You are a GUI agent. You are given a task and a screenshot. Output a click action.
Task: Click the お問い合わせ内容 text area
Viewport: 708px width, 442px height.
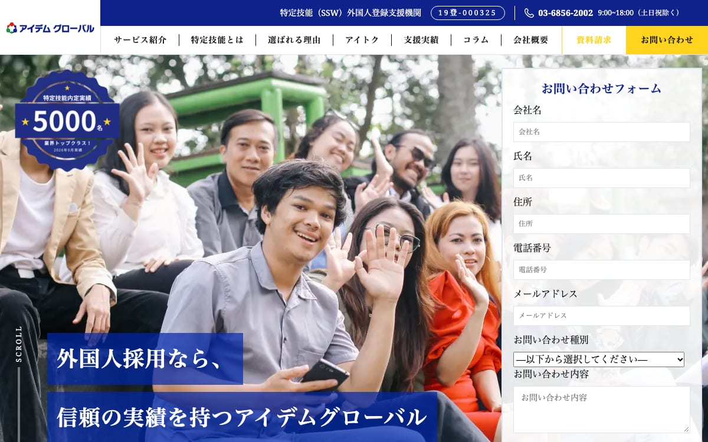click(x=602, y=410)
